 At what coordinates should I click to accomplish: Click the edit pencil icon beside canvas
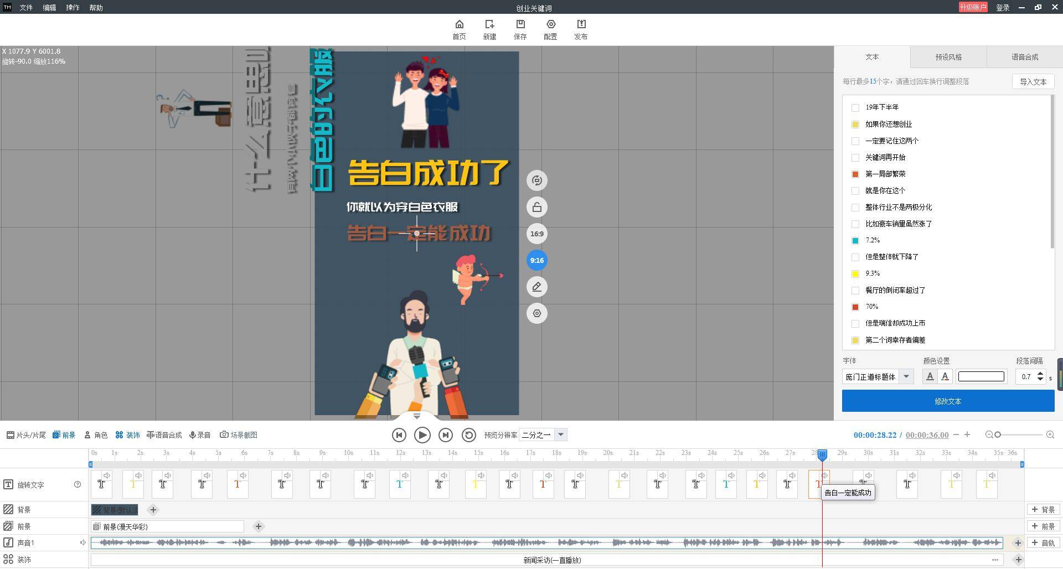(536, 287)
